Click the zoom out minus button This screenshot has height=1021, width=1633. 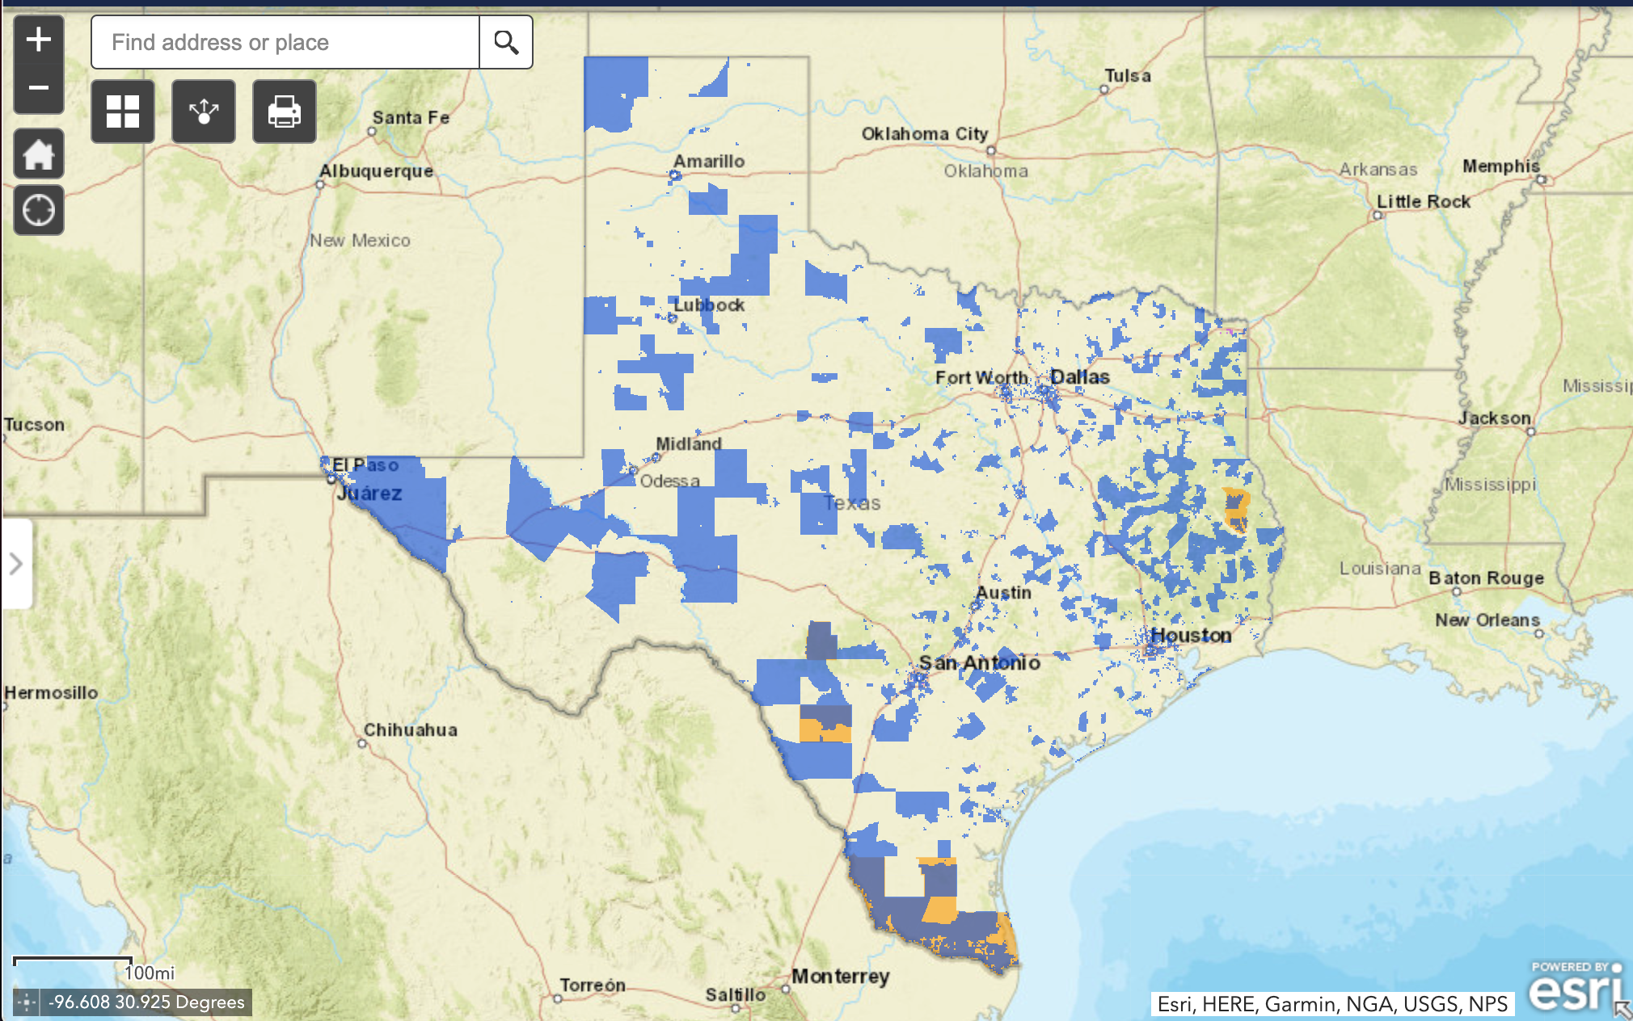point(39,88)
